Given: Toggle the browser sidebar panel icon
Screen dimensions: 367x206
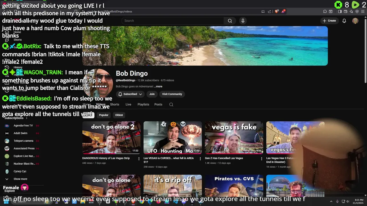Looking at the screenshot, I should (340, 11).
